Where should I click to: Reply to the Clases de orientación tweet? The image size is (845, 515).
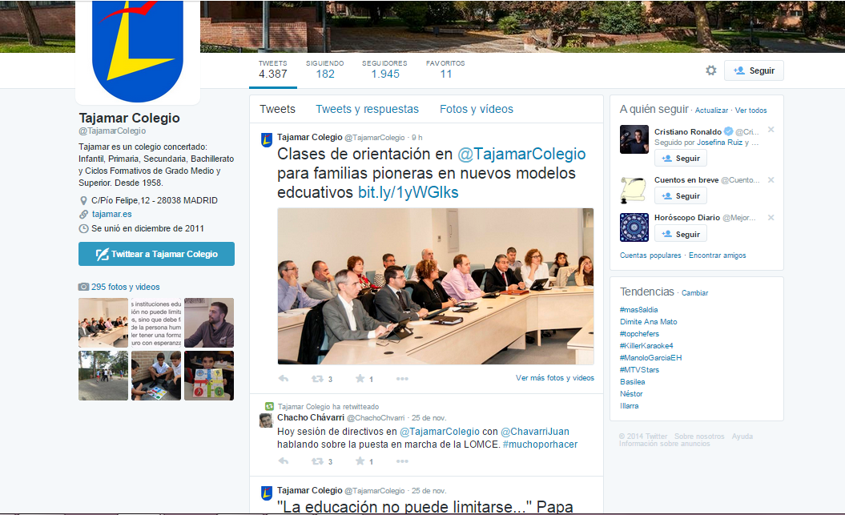(x=284, y=379)
